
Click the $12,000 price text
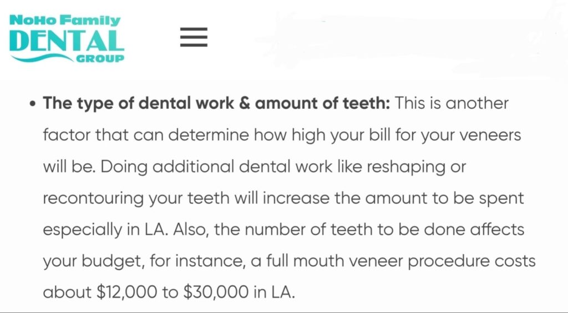click(x=127, y=292)
